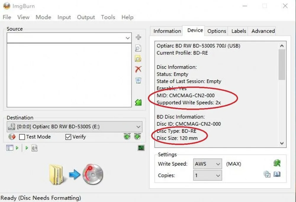Click the 'Current Profile: BD-RE' line
This screenshot has width=296, height=202.
(x=182, y=53)
